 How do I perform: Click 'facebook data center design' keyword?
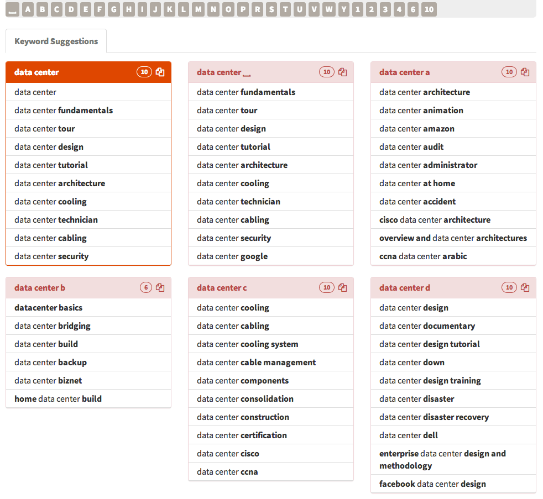[453, 484]
